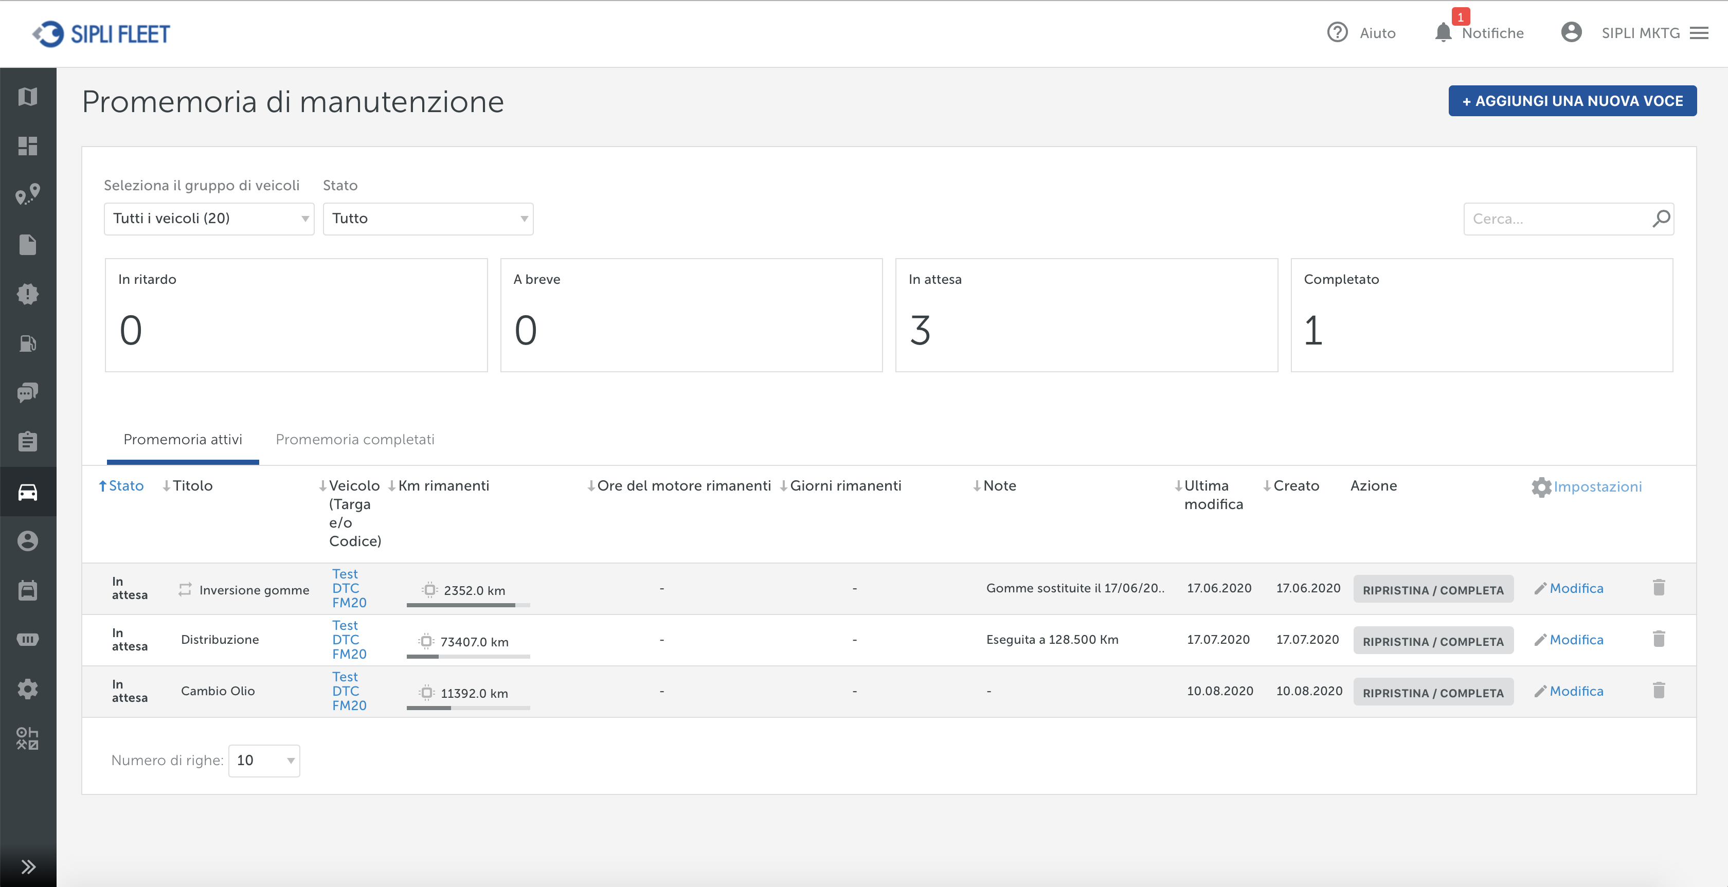Delete the Inversione gomme reminder
This screenshot has width=1728, height=887.
[x=1658, y=588]
